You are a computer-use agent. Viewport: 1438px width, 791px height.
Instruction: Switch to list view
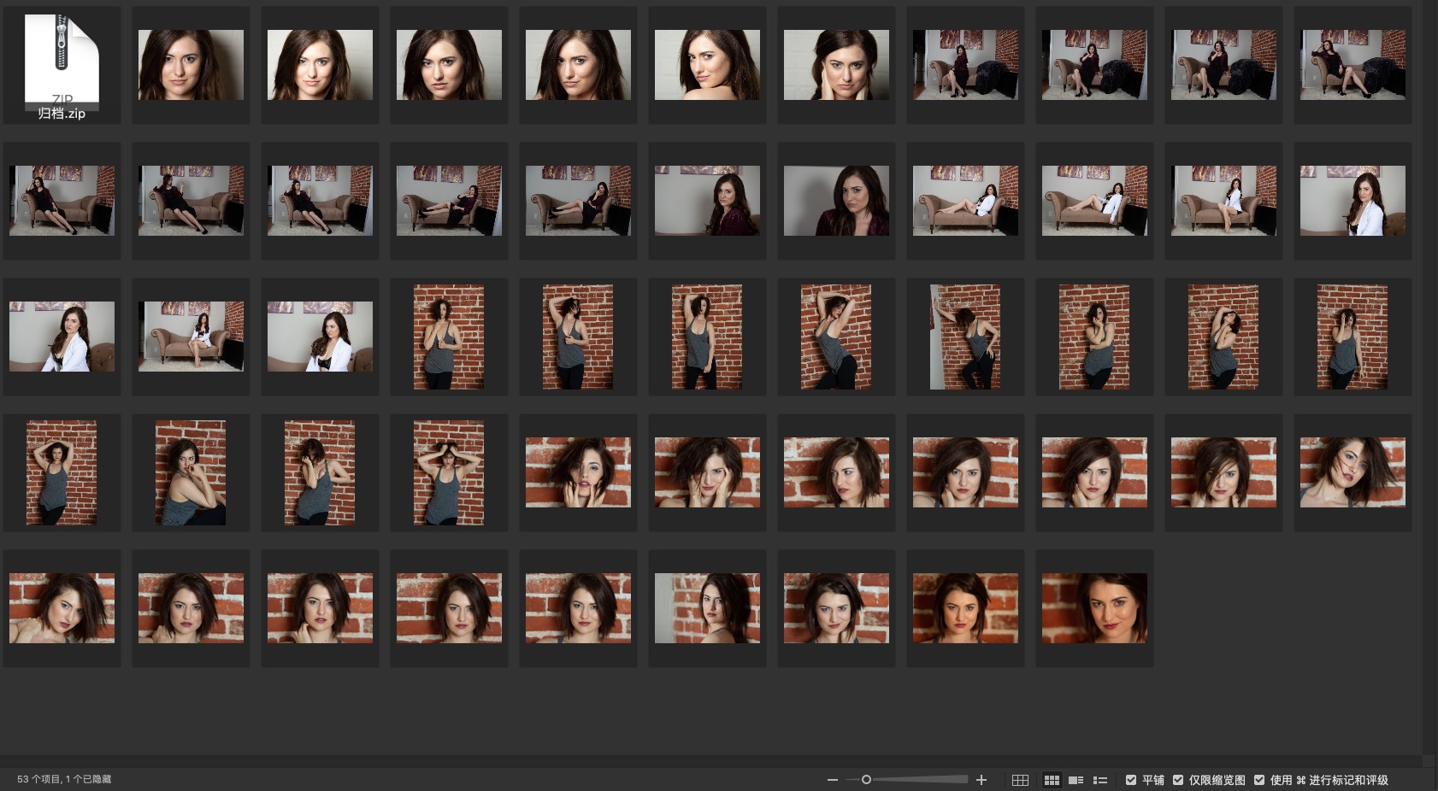(1100, 780)
